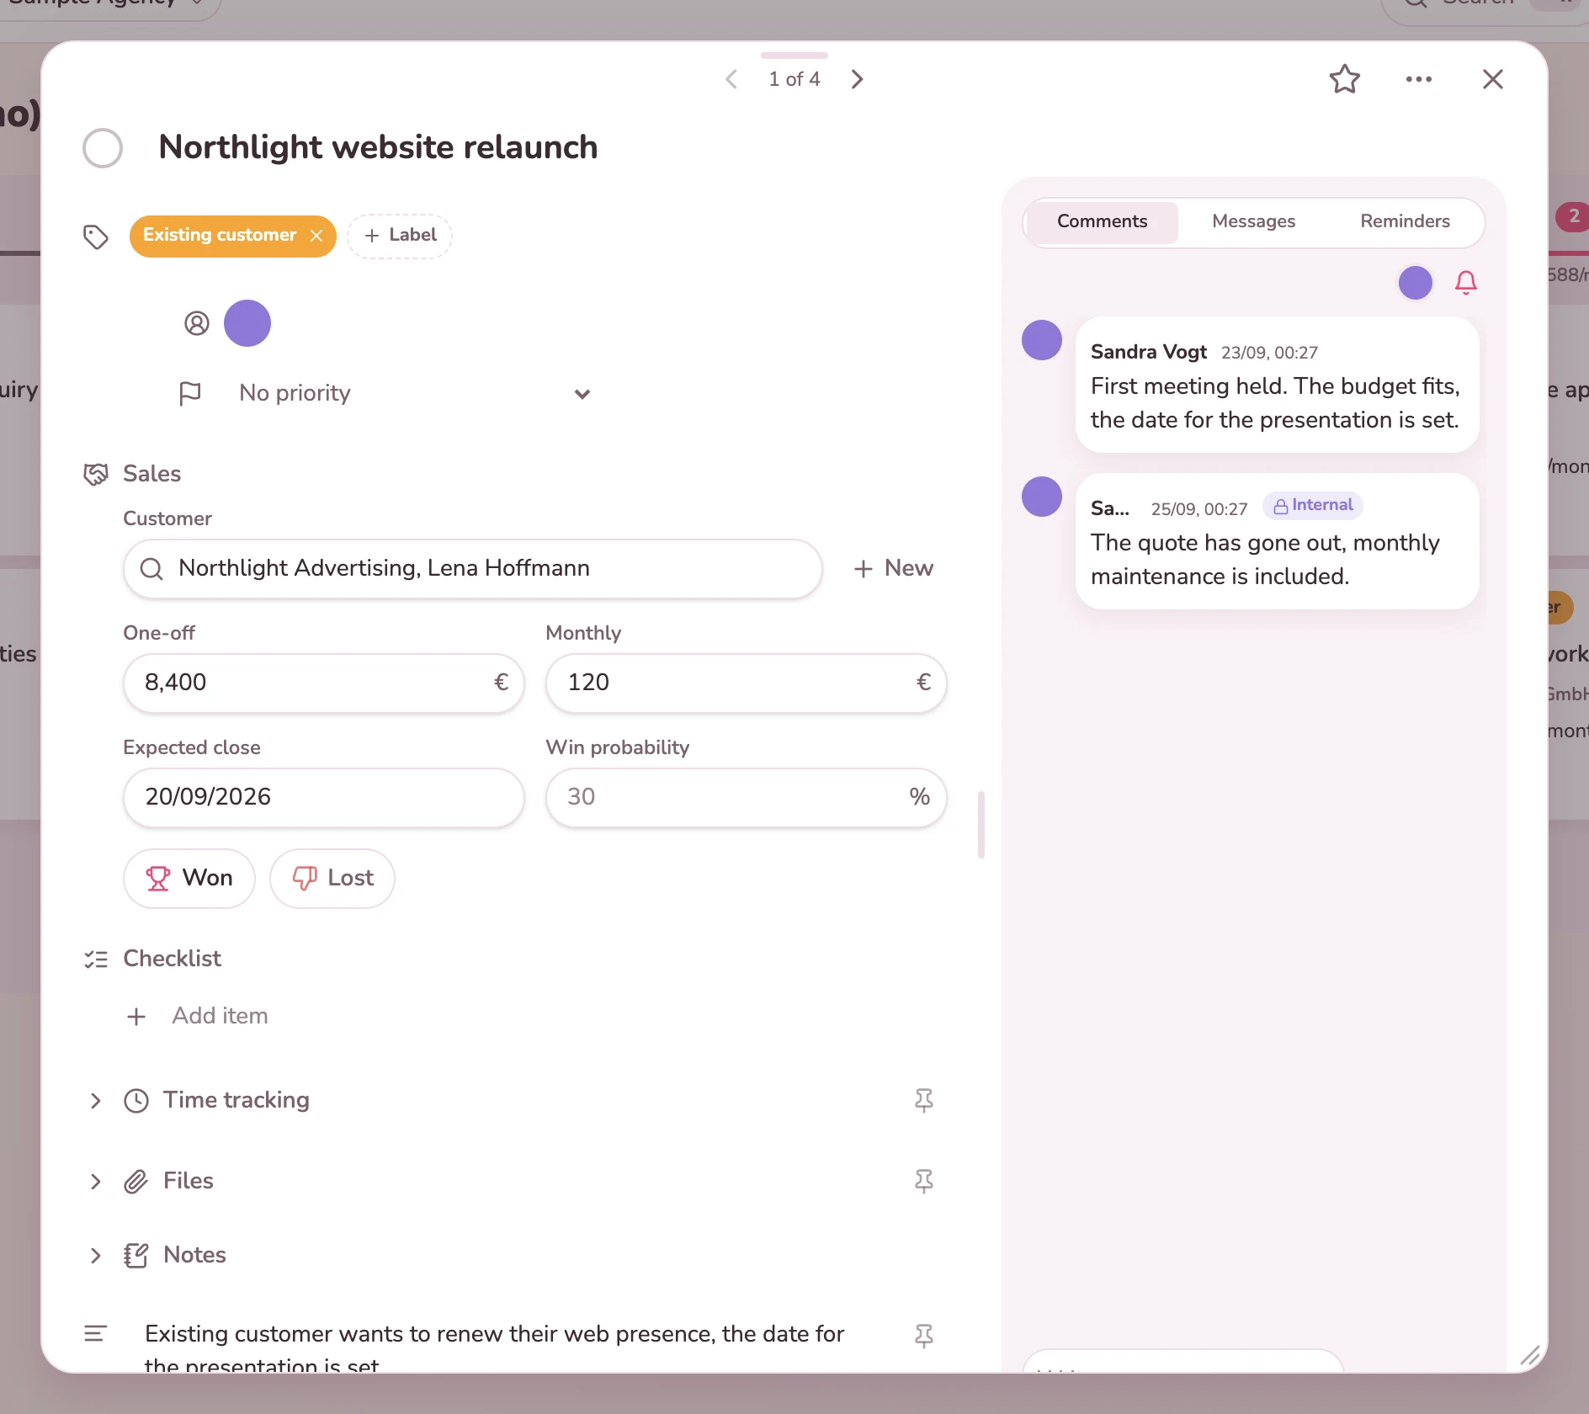Toggle the task completion circle
Screen dimensions: 1589x1414
(103, 148)
